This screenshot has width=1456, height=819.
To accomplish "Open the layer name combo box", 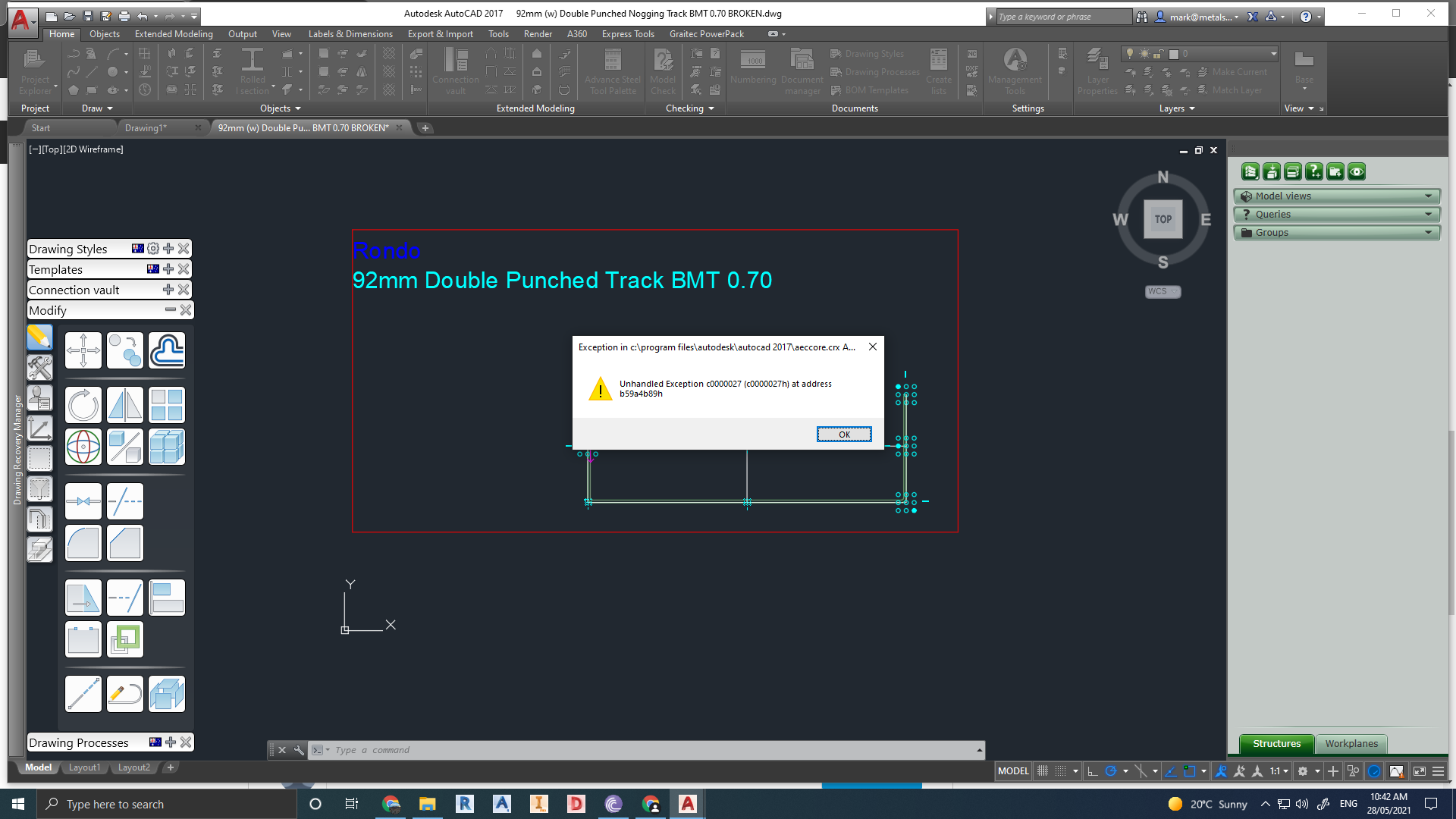I will point(1200,54).
